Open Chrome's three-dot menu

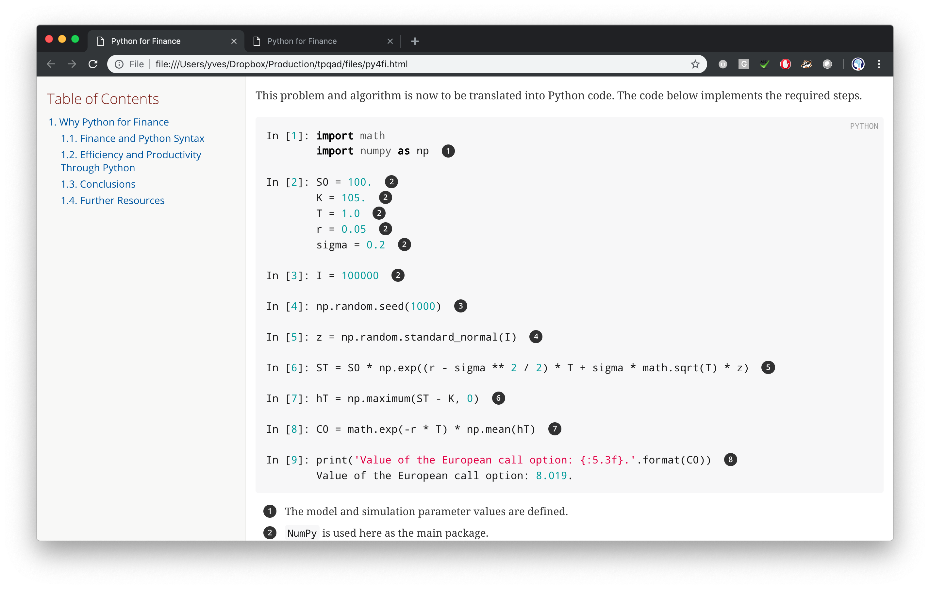click(879, 64)
